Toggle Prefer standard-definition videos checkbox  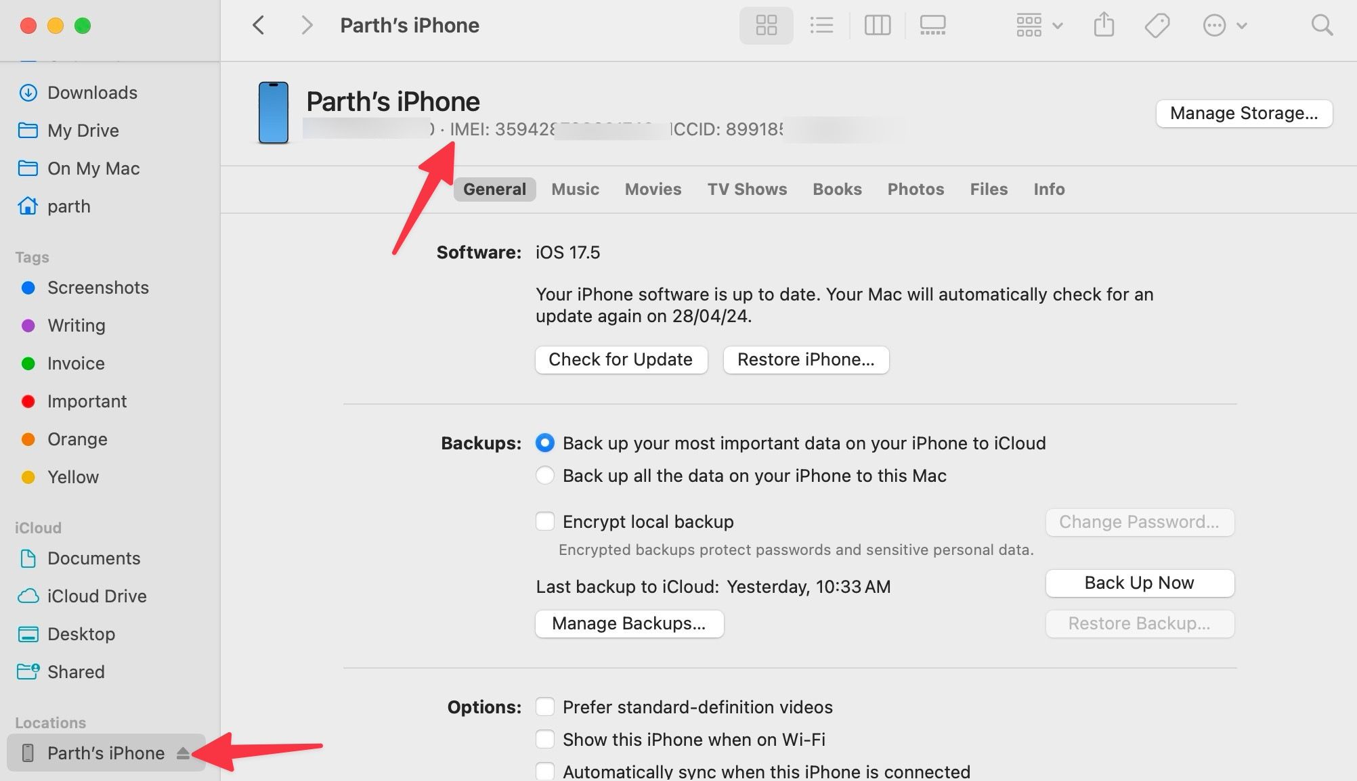(545, 707)
